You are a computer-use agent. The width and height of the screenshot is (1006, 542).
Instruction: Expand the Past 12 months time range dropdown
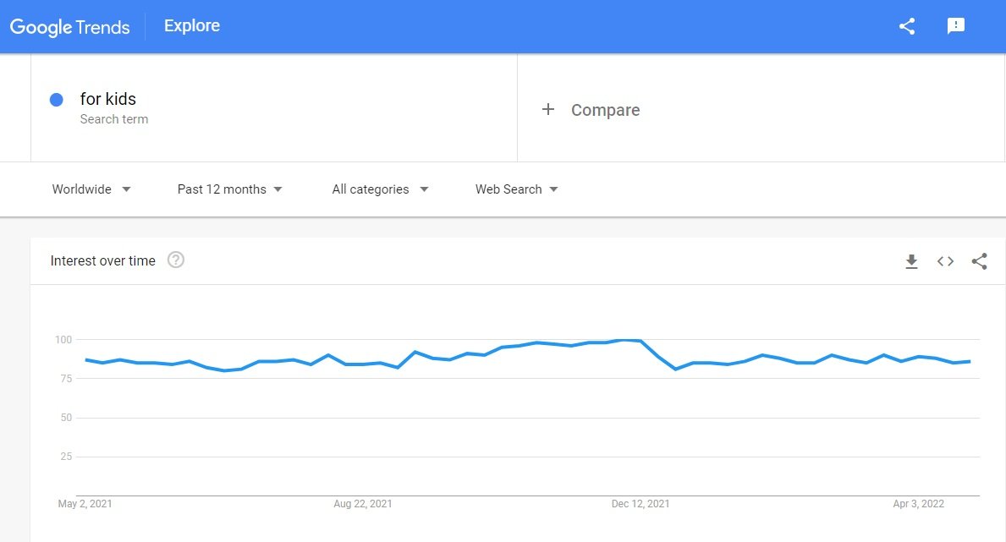click(229, 189)
